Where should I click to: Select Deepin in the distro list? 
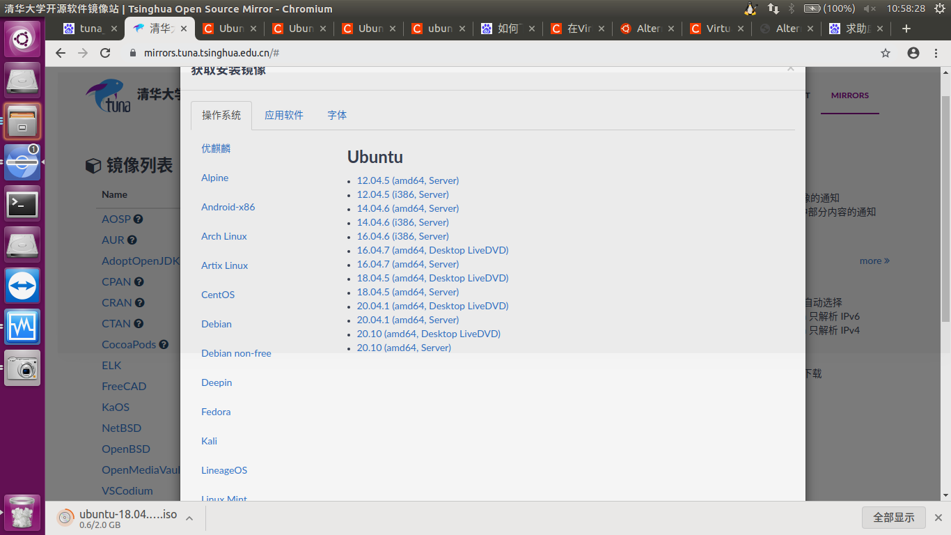point(217,382)
